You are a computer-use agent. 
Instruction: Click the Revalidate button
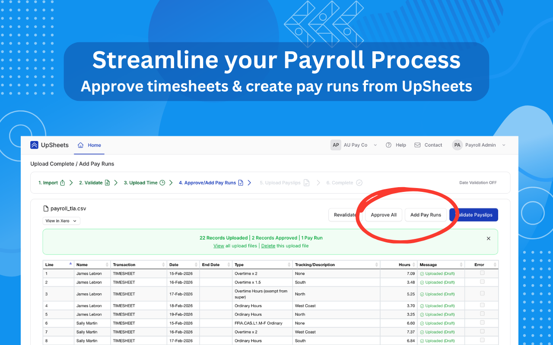[x=345, y=215]
